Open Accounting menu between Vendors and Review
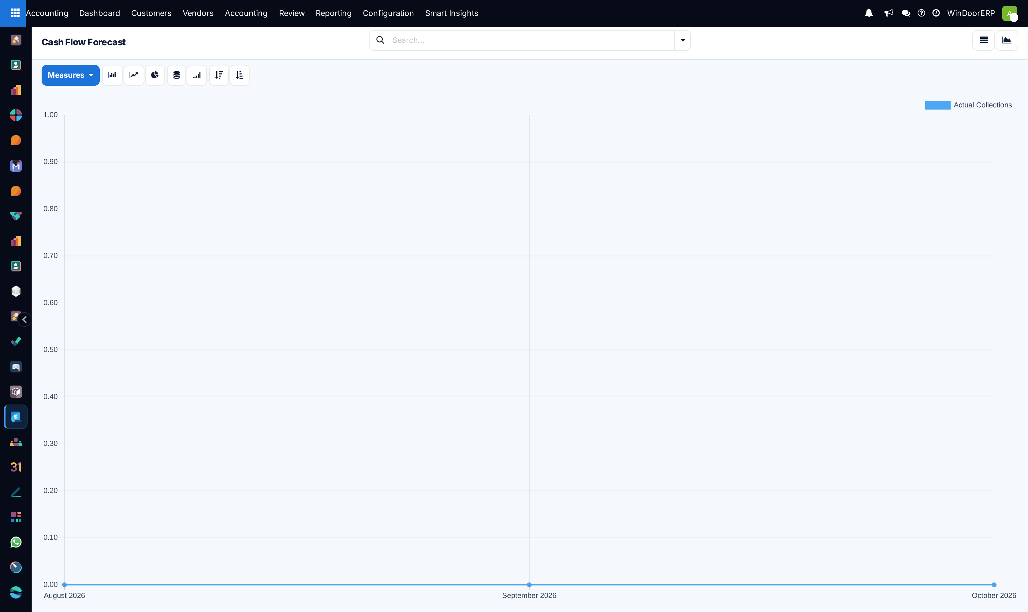The height and width of the screenshot is (612, 1028). click(x=246, y=13)
